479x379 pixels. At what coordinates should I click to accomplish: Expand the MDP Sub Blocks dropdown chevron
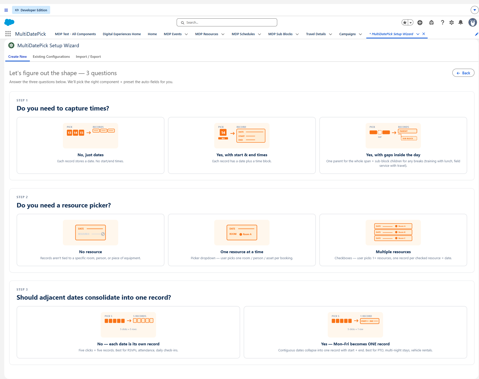point(297,34)
